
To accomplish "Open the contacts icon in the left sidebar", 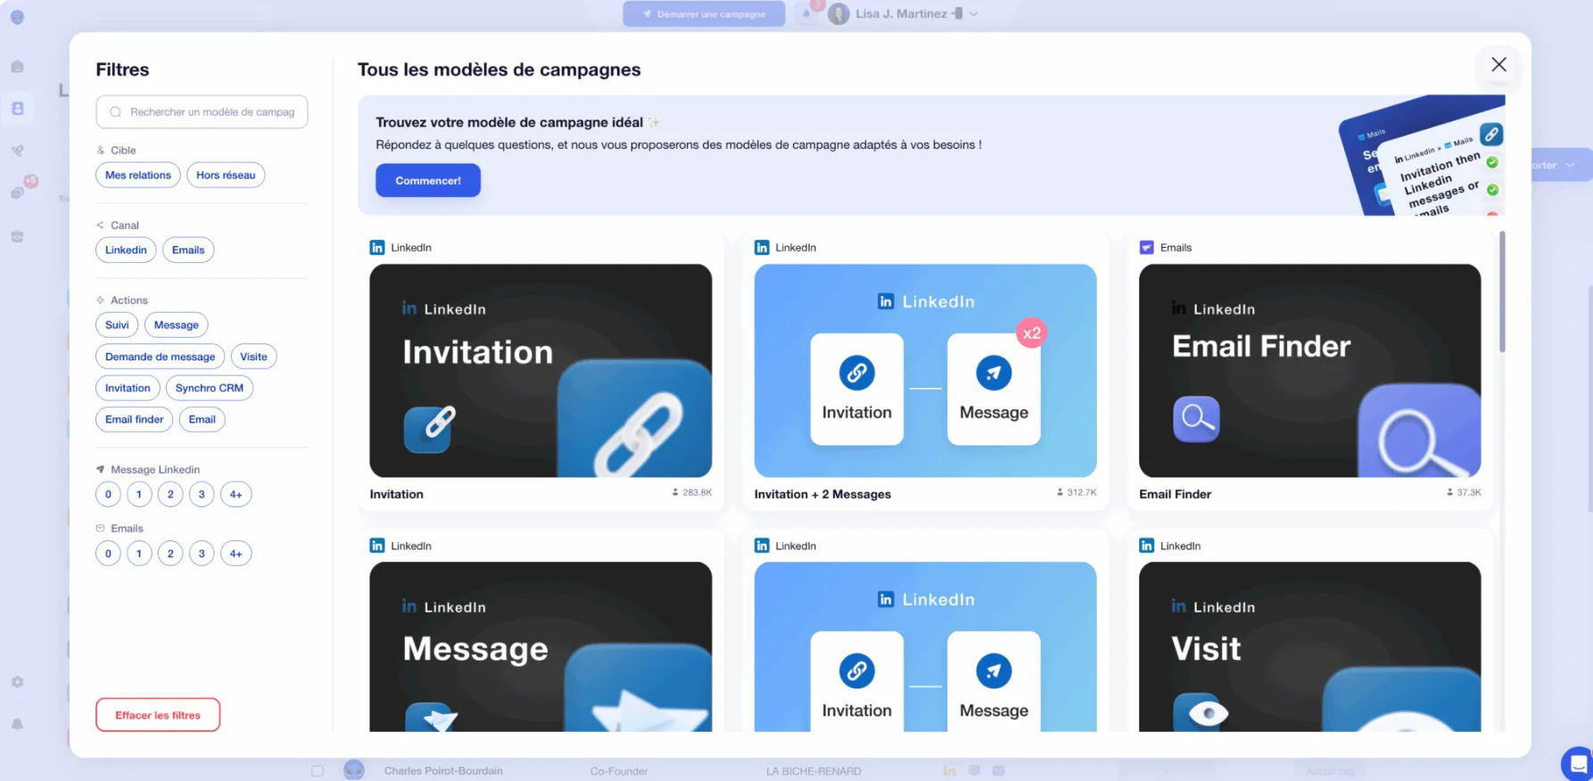I will (17, 108).
